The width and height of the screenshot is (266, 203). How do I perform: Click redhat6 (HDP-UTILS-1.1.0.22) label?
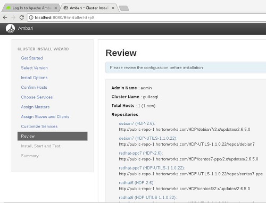(148, 197)
